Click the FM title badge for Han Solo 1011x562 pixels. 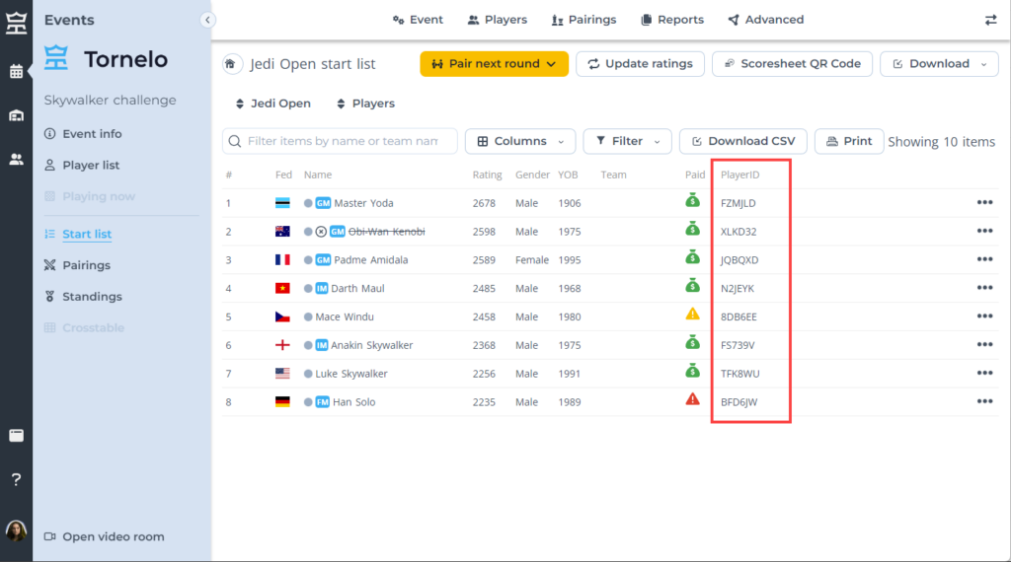pos(323,402)
